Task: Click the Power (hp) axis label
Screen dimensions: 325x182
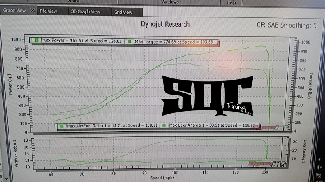Action: (x=11, y=85)
